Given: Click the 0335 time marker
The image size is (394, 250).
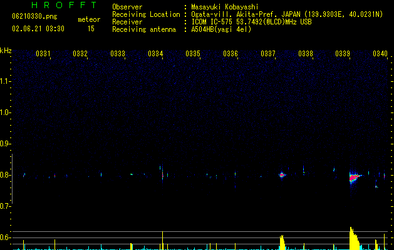Looking at the screenshot, I should [193, 54].
